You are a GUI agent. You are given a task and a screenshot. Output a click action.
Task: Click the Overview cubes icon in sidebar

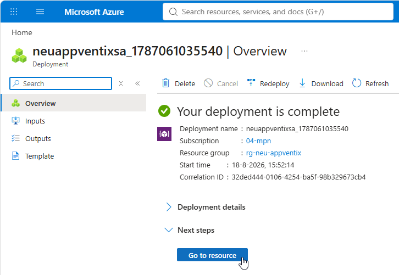click(x=15, y=103)
